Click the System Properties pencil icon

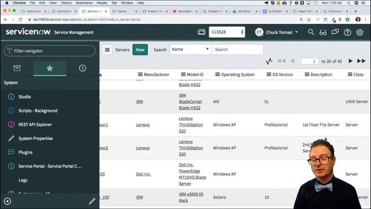coord(11,138)
